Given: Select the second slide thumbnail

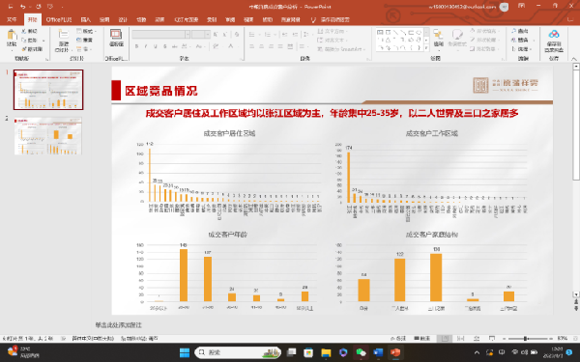Looking at the screenshot, I should coord(48,136).
